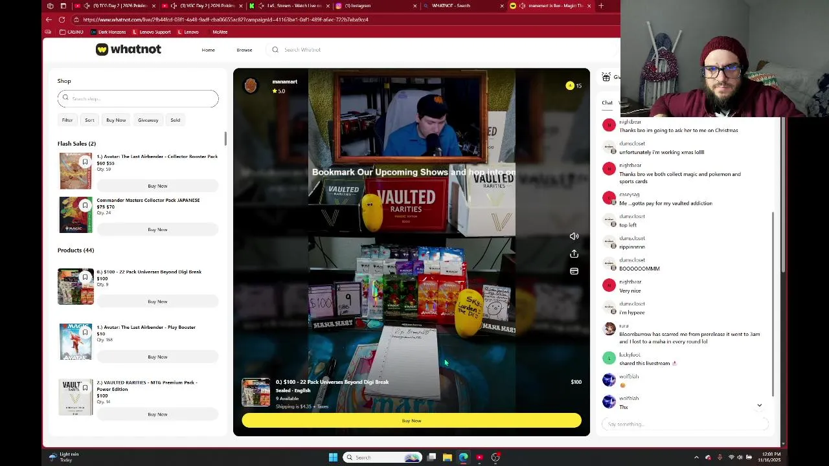The height and width of the screenshot is (466, 829).
Task: Click the manamart seller name
Action: [284, 82]
